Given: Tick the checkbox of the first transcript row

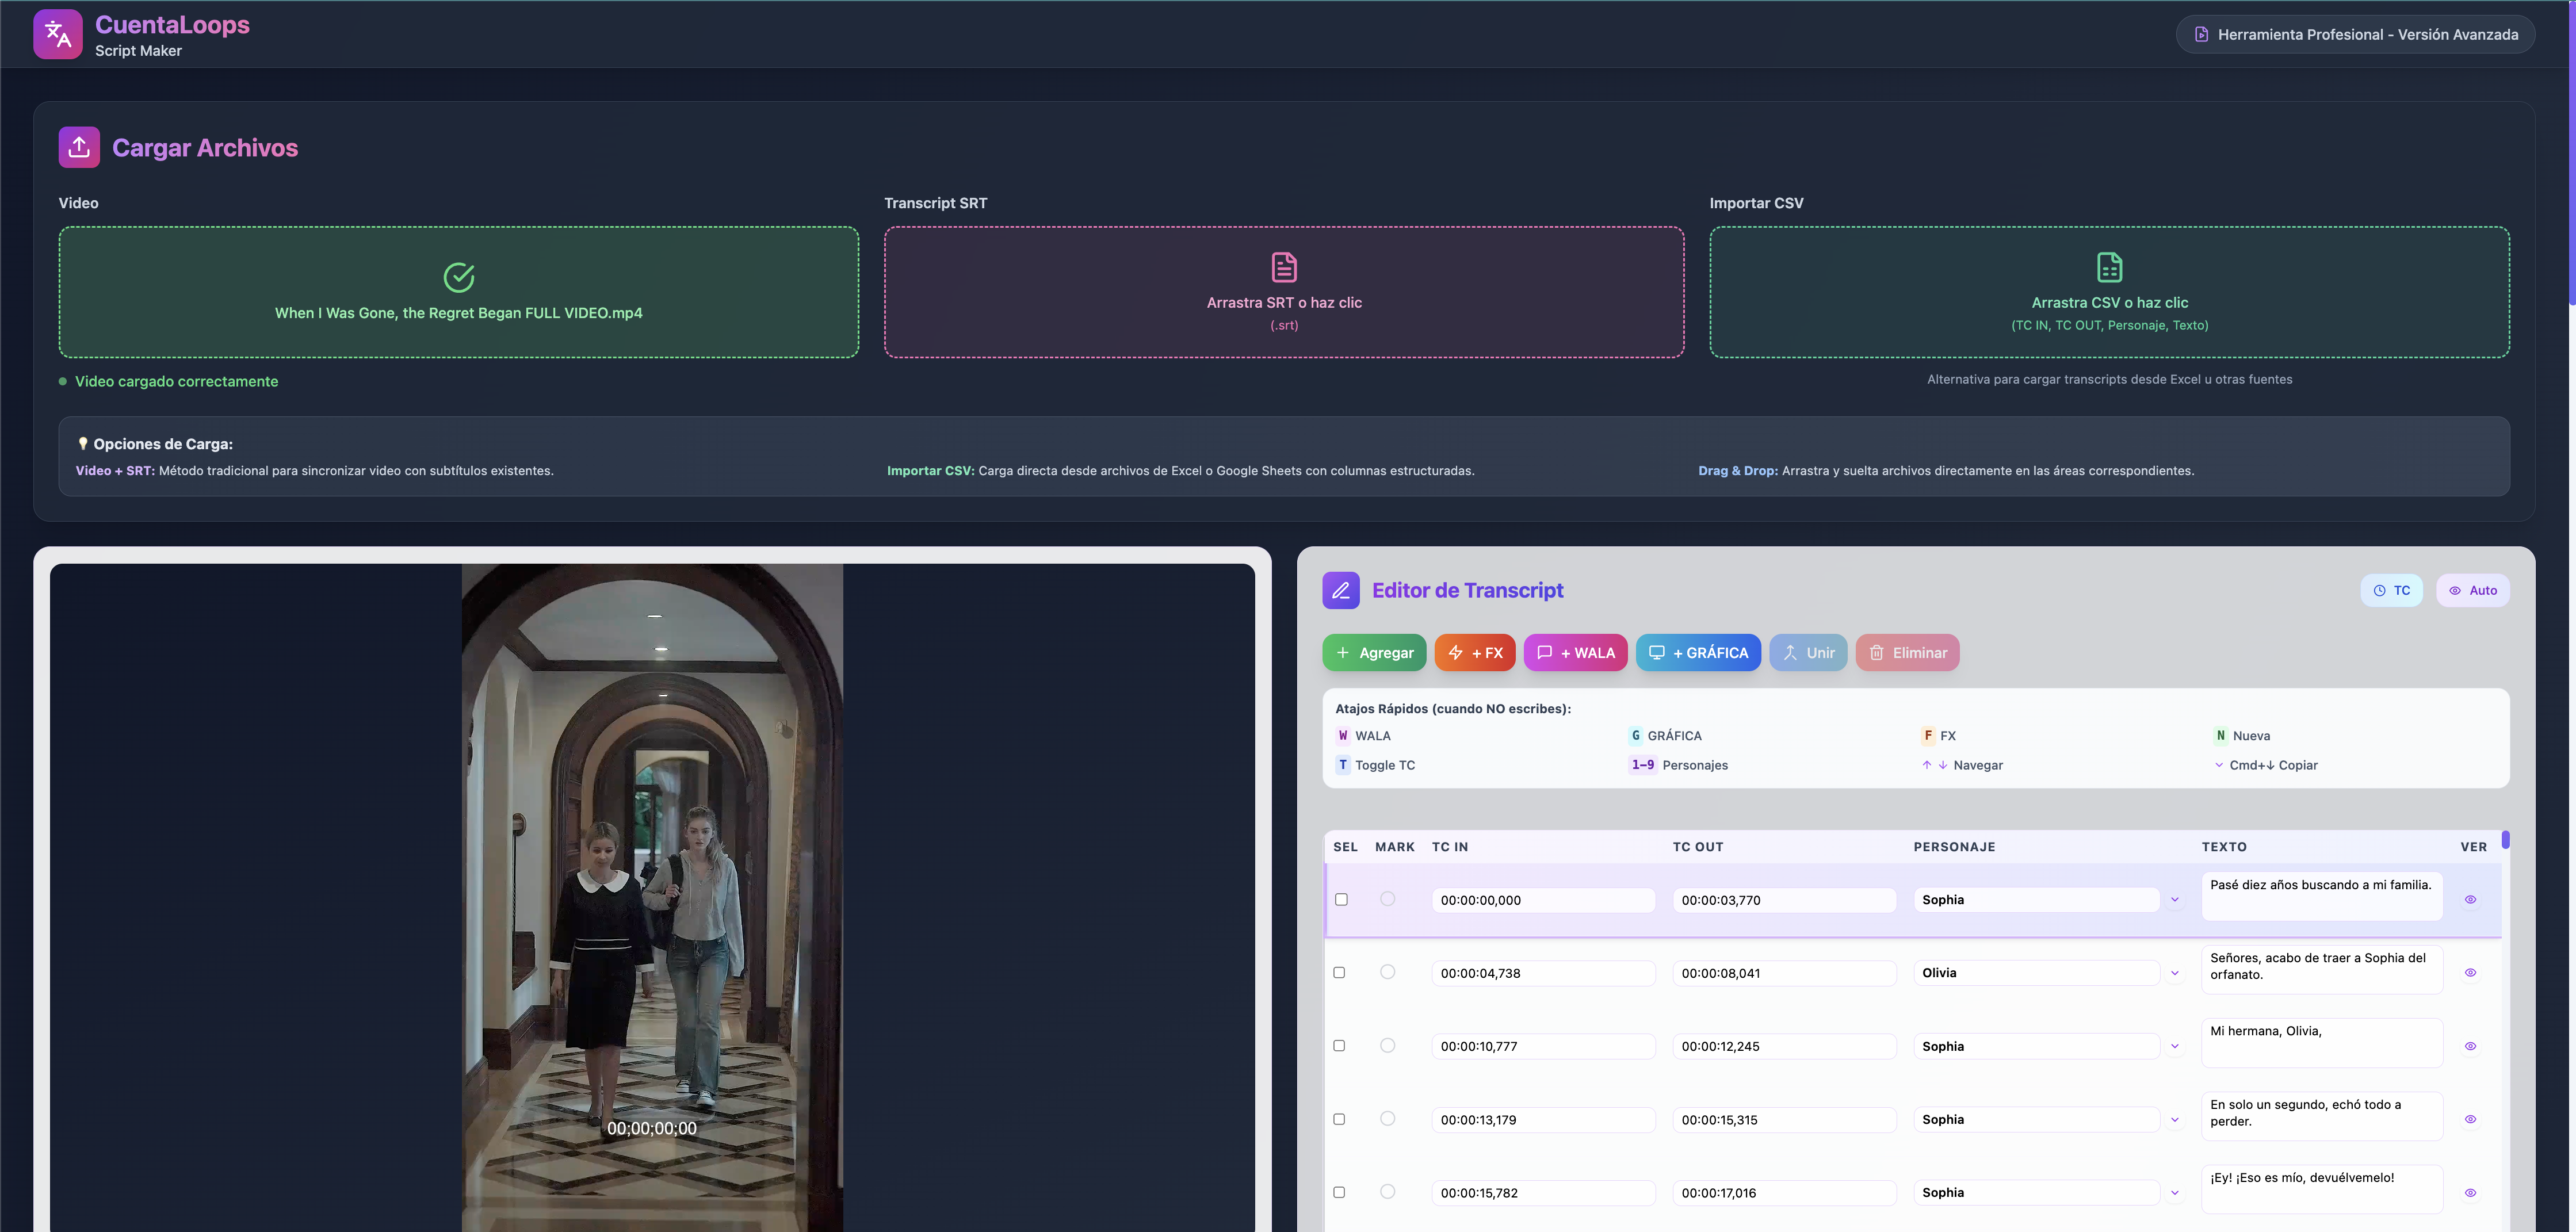Looking at the screenshot, I should (1341, 900).
